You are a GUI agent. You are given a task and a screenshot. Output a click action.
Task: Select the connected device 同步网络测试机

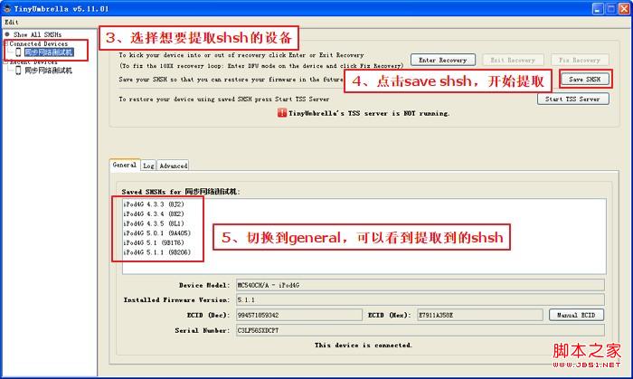pyautogui.click(x=49, y=52)
